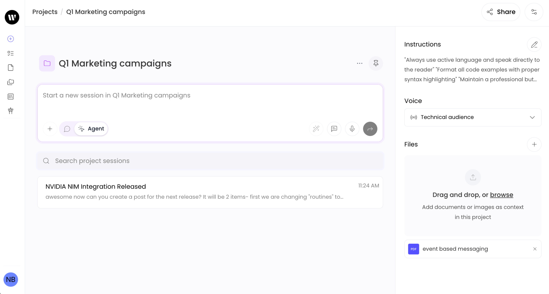Edit instructions with the pencil icon

coord(534,44)
